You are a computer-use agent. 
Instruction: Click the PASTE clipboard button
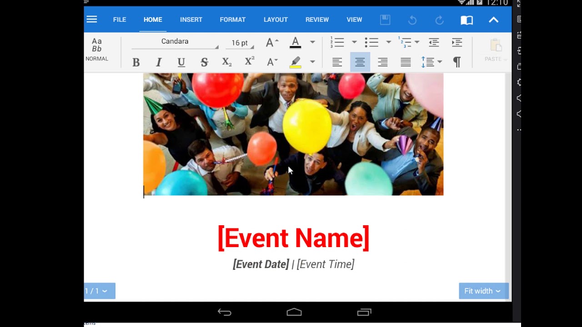pyautogui.click(x=496, y=50)
